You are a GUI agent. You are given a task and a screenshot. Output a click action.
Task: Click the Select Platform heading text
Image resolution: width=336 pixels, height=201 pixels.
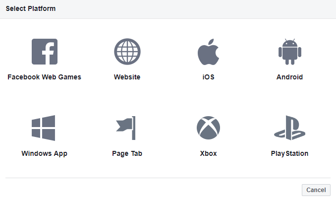click(x=31, y=8)
